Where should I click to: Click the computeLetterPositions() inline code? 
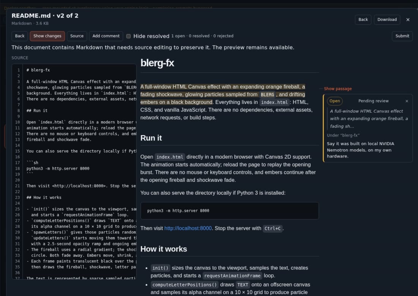(x=184, y=285)
